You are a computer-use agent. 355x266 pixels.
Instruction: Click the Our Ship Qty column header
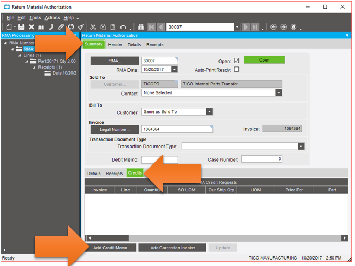[x=221, y=190]
